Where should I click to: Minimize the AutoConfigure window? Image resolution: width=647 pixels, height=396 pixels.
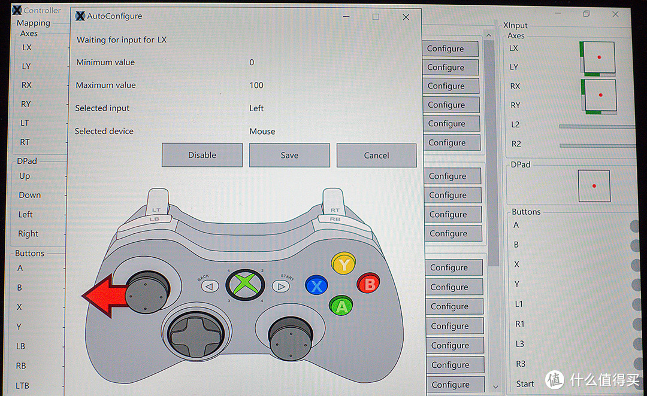point(346,17)
